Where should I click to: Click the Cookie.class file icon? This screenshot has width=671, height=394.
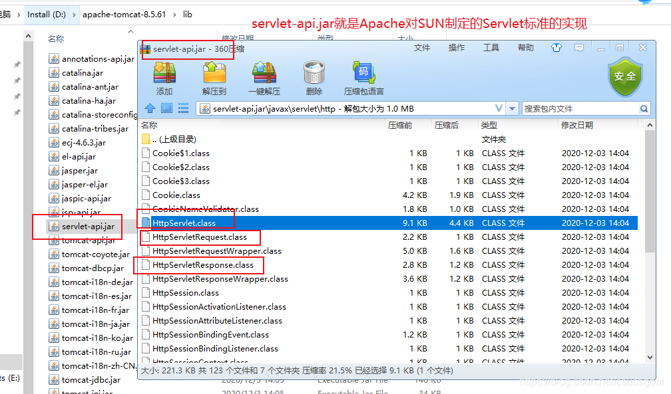[x=146, y=195]
